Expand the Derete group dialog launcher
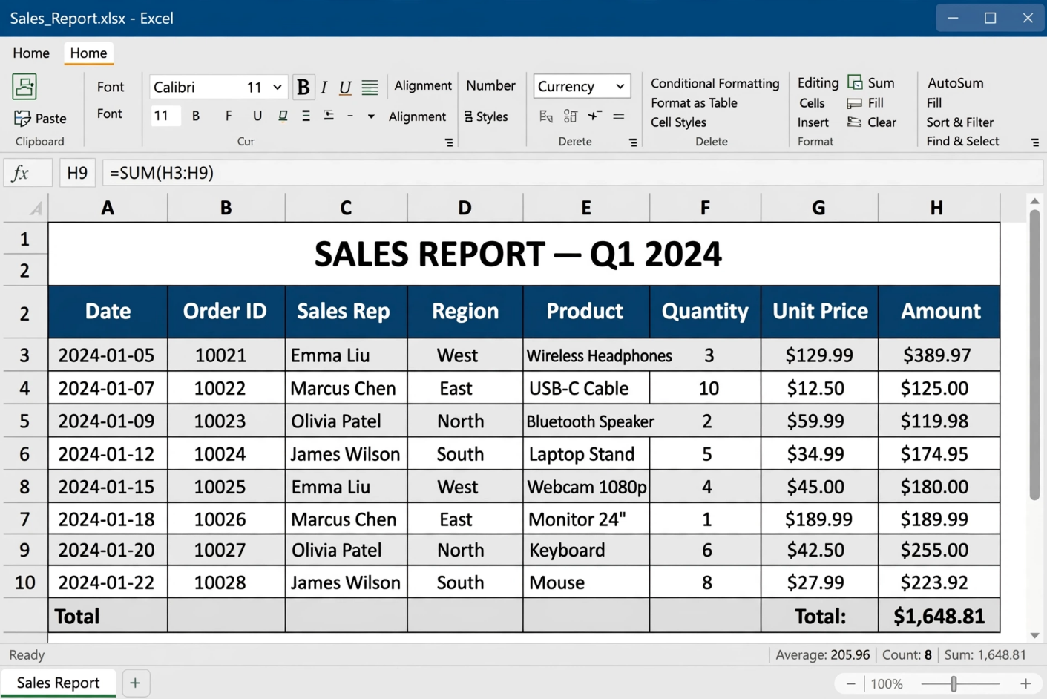The image size is (1047, 699). [x=633, y=142]
